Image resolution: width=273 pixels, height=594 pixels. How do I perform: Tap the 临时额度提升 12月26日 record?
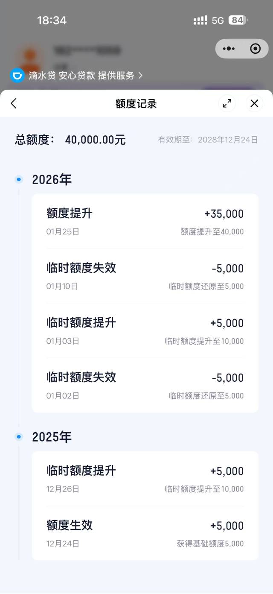145,479
